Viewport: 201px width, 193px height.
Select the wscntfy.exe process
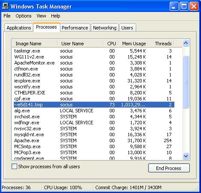click(x=94, y=87)
